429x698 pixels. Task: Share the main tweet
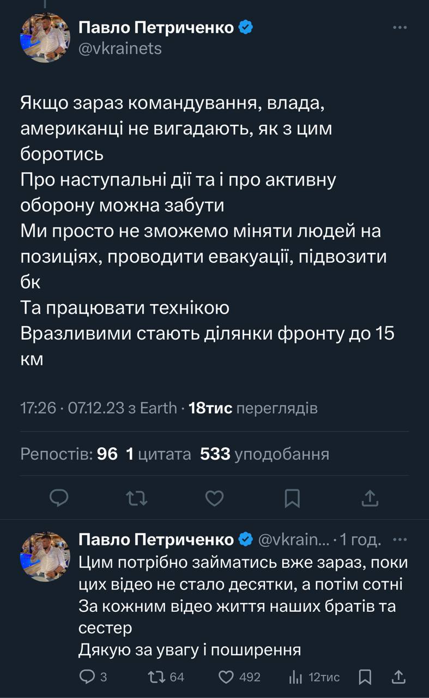pos(370,497)
